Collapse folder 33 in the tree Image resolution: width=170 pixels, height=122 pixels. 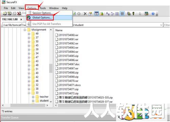[x=29, y=93]
